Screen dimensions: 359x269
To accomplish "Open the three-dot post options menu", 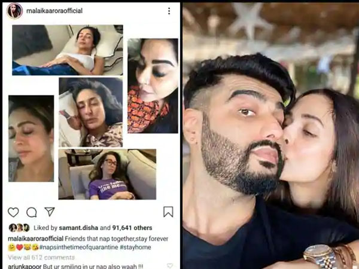I will click(169, 11).
